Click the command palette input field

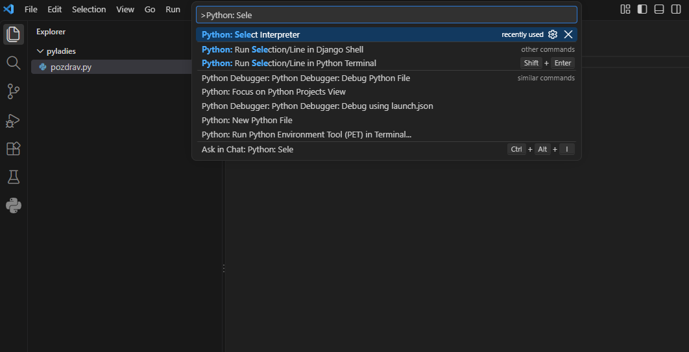386,15
